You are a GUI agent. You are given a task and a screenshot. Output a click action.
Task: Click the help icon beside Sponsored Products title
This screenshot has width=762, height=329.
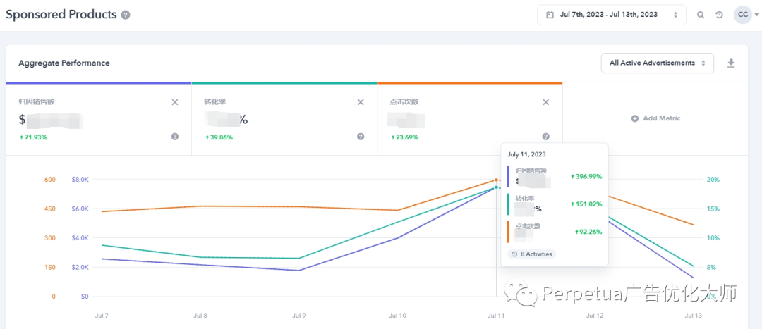(126, 15)
